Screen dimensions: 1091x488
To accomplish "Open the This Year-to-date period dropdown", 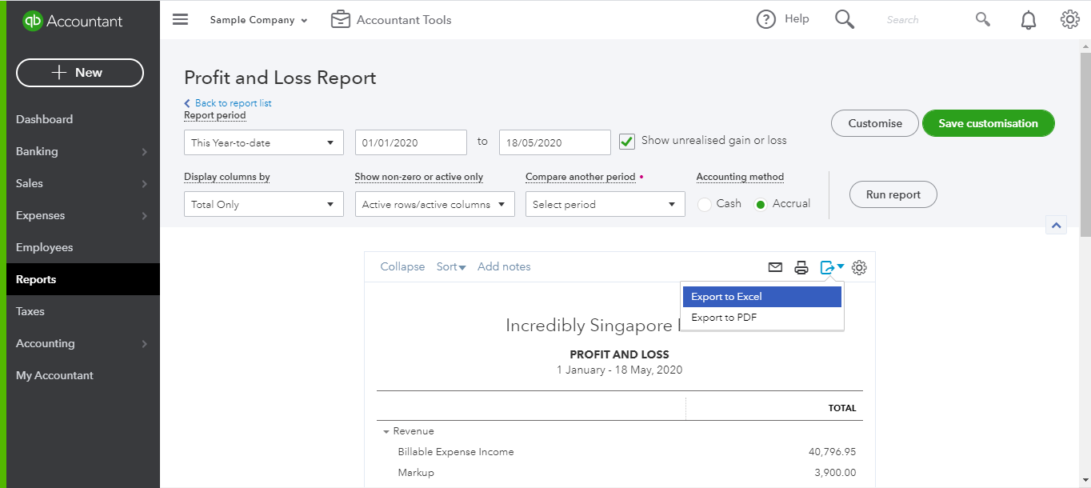I will tap(263, 142).
